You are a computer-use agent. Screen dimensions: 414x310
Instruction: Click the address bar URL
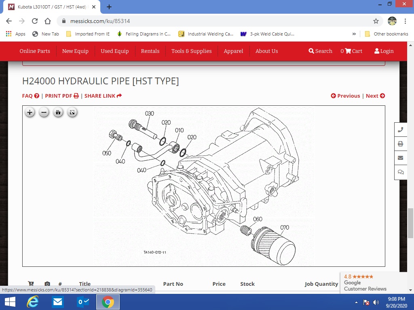point(100,21)
